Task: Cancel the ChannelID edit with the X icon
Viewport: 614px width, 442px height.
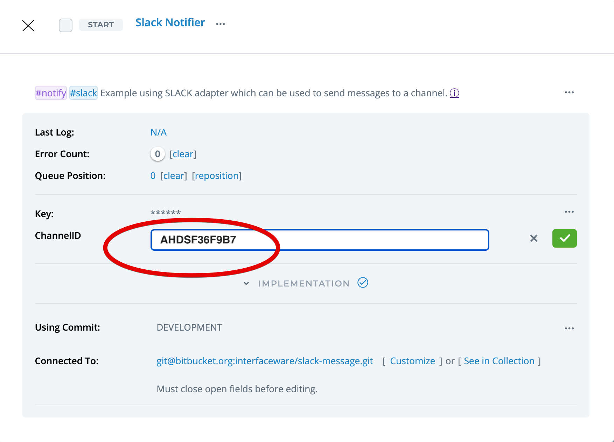Action: [x=533, y=239]
